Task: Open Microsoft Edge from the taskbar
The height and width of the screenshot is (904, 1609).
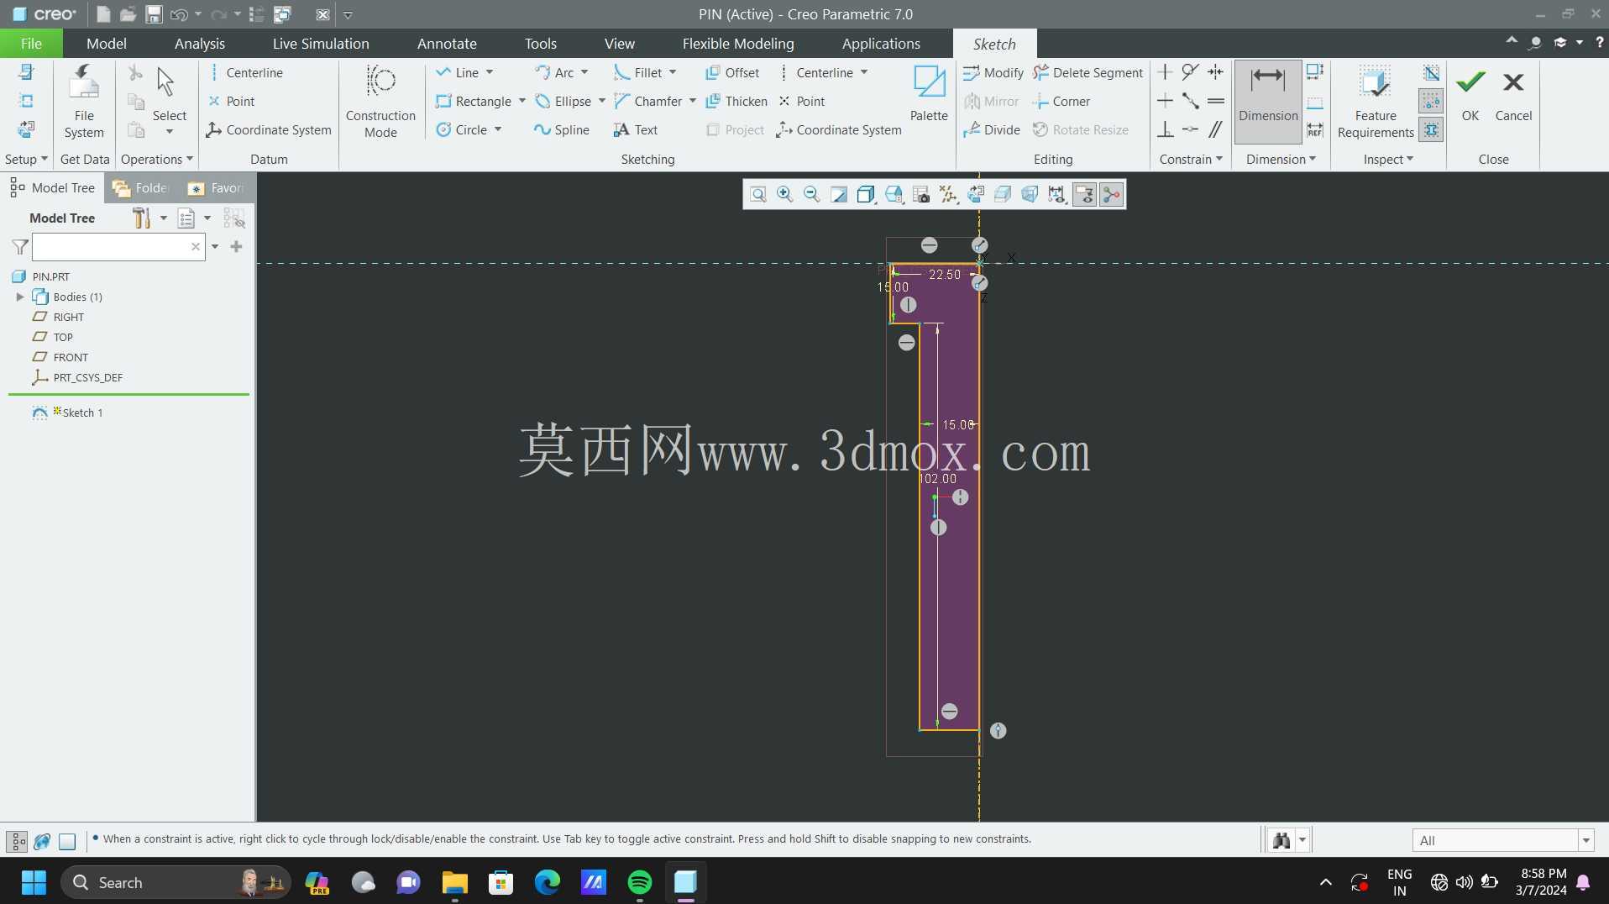Action: point(548,883)
